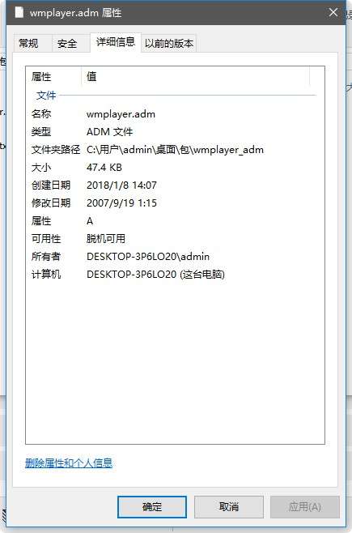Click the 属性 column header
352x533 pixels.
[53, 76]
